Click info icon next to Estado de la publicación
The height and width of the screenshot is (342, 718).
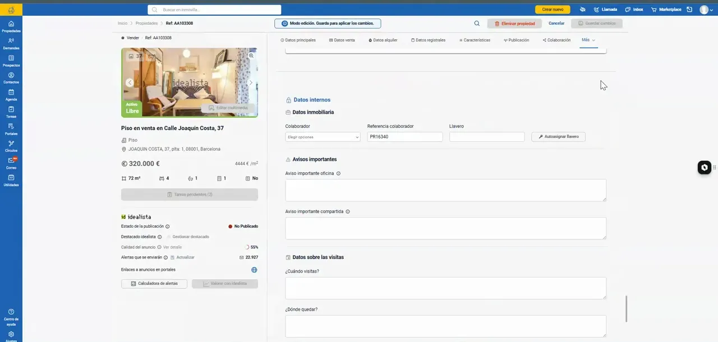tap(168, 227)
